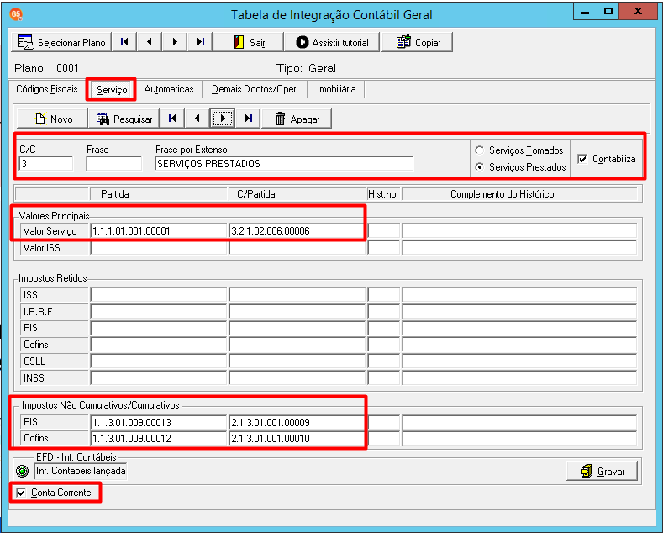
Task: Click Complemento do Histórico column header
Action: [x=519, y=194]
